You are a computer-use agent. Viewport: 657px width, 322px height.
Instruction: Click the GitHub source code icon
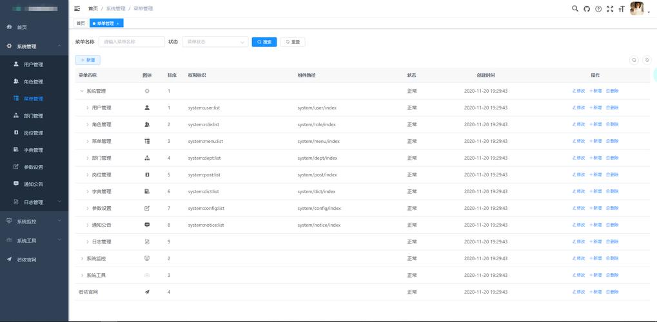(x=587, y=9)
